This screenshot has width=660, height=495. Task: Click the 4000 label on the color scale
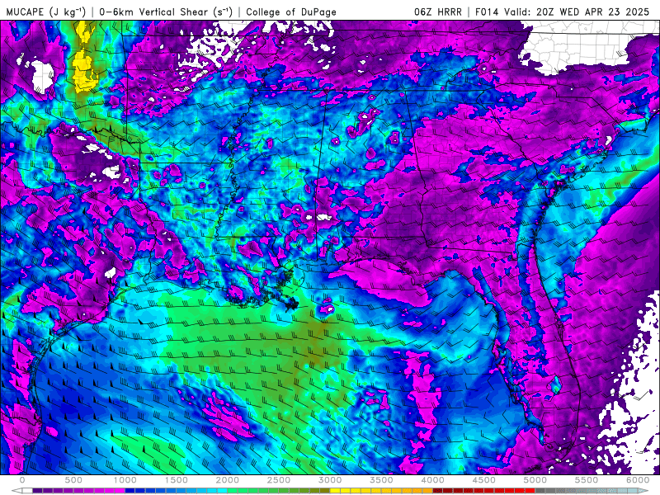tap(433, 480)
